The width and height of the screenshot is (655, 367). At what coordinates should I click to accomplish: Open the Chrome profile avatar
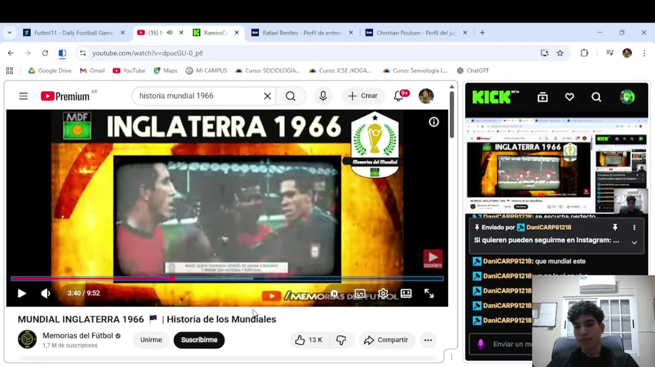[627, 53]
